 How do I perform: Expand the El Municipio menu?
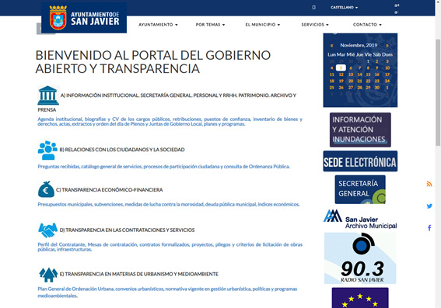click(263, 25)
